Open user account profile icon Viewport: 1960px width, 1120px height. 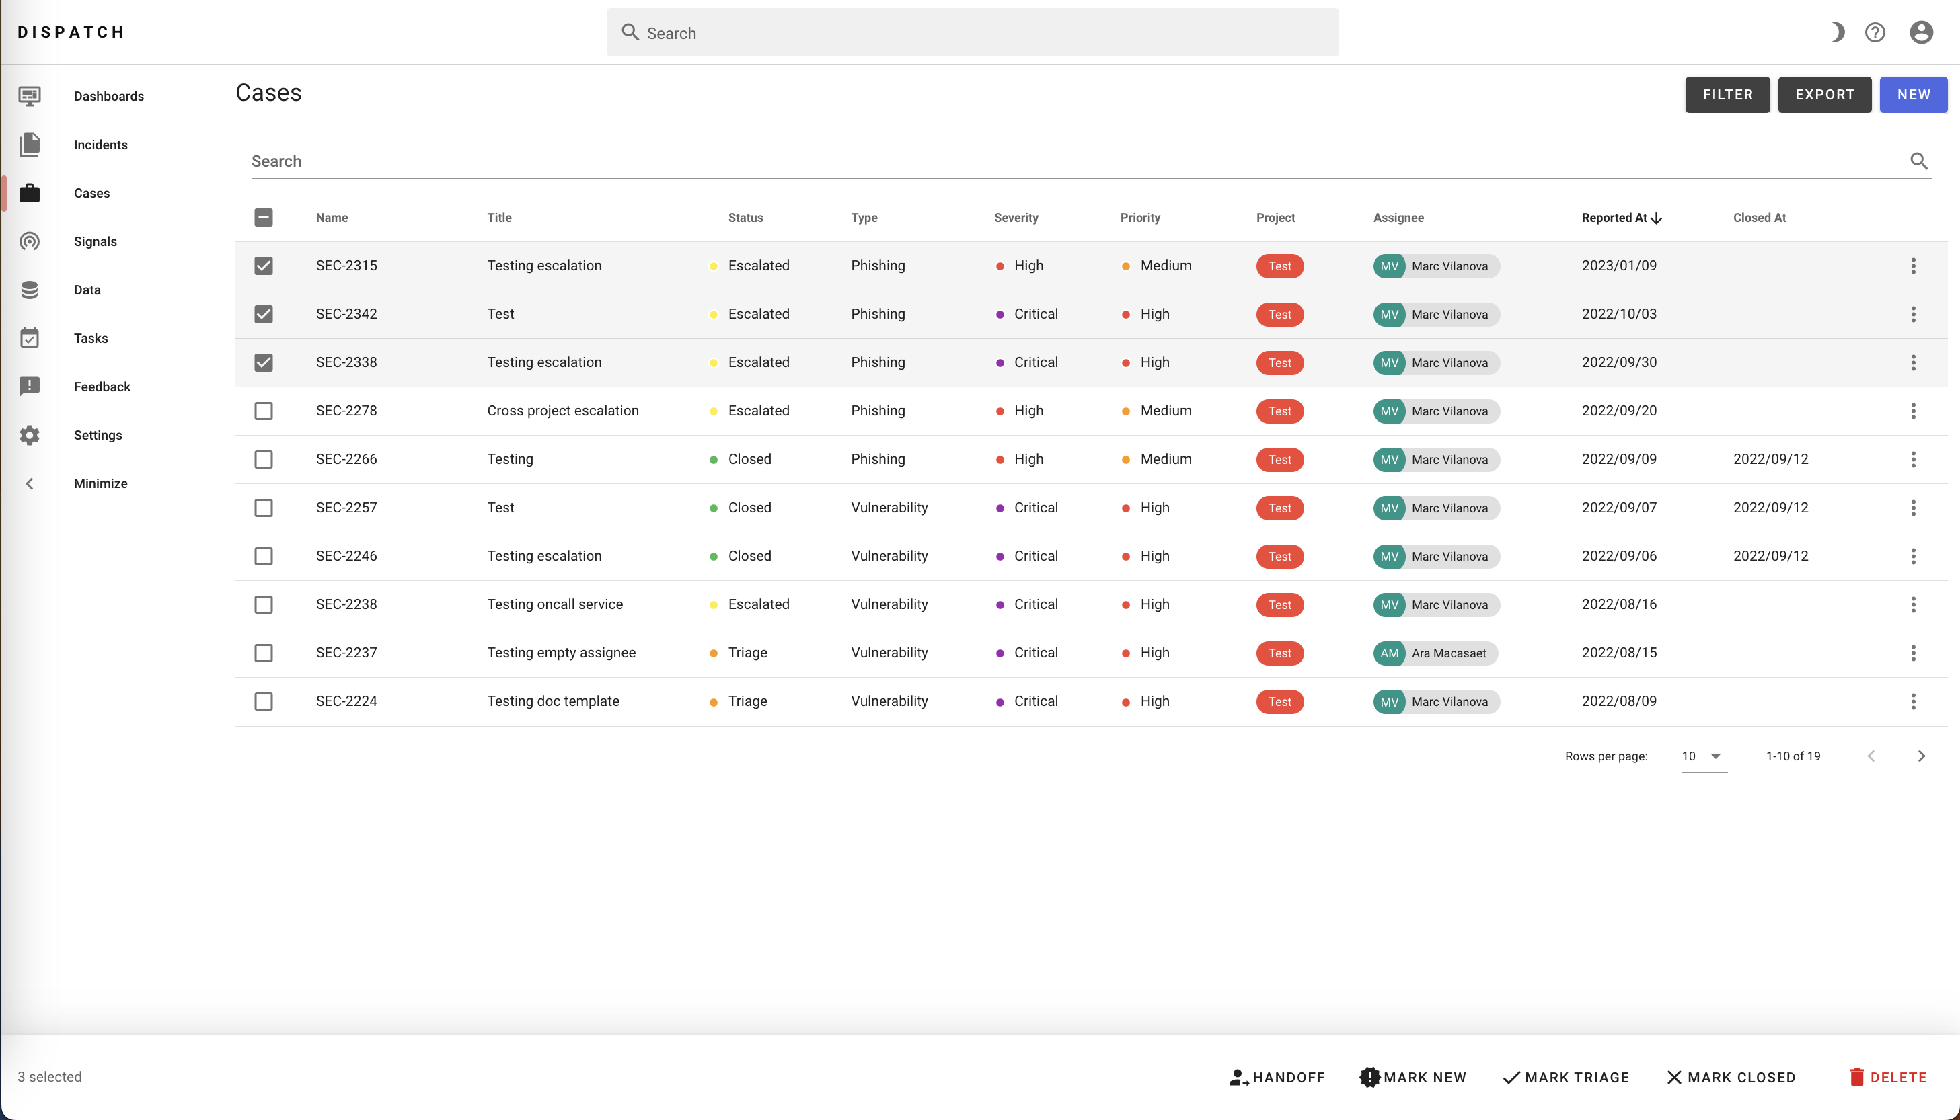coord(1921,32)
